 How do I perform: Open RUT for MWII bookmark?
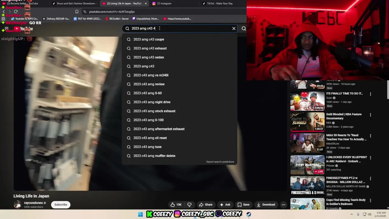click(x=88, y=19)
